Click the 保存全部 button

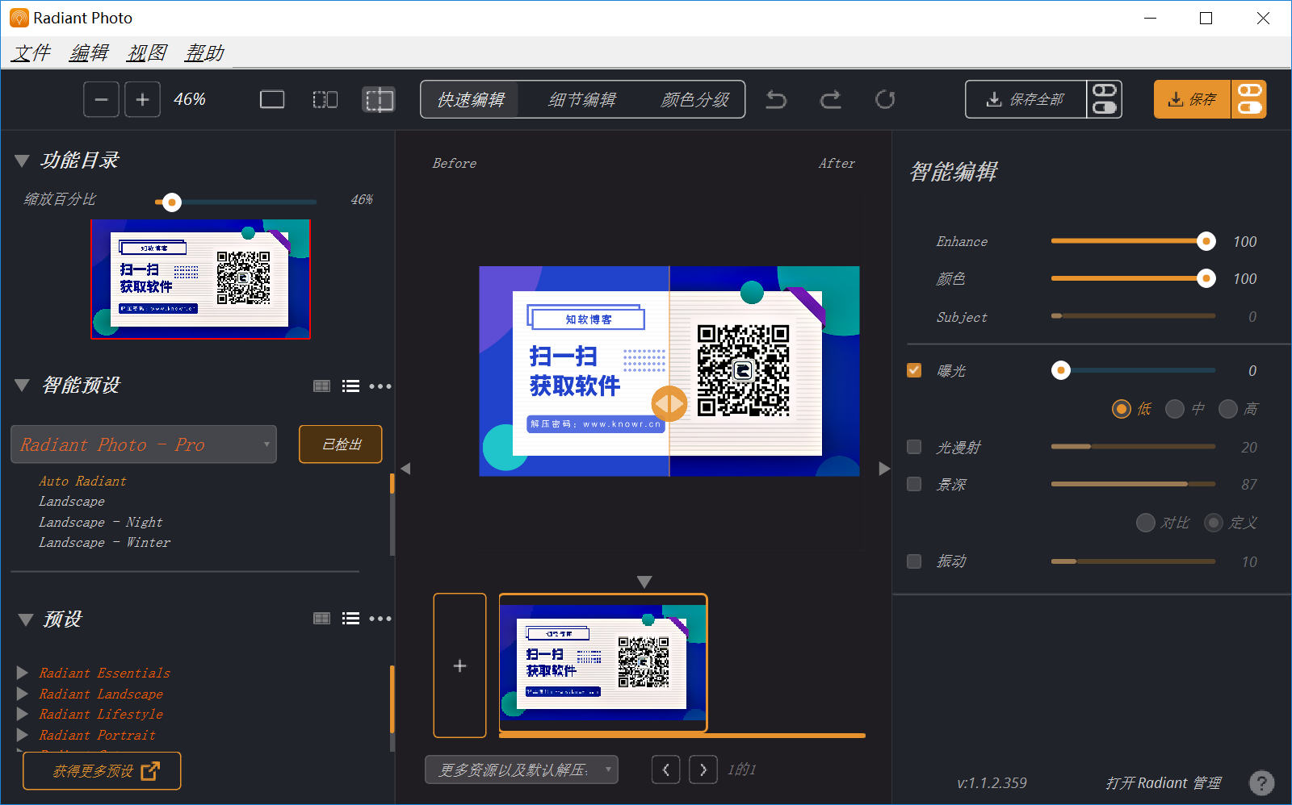pyautogui.click(x=1026, y=99)
